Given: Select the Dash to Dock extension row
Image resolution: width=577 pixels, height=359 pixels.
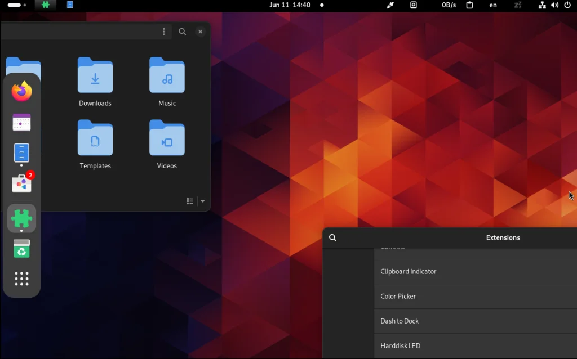Looking at the screenshot, I should [x=475, y=321].
